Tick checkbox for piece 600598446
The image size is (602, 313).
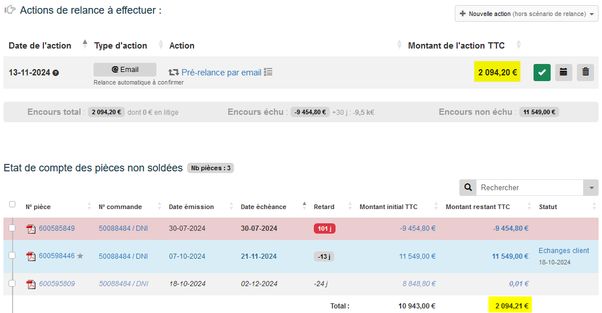pyautogui.click(x=12, y=256)
